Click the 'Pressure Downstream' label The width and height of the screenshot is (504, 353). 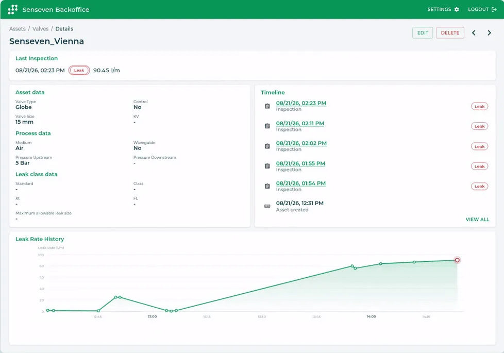click(x=155, y=158)
